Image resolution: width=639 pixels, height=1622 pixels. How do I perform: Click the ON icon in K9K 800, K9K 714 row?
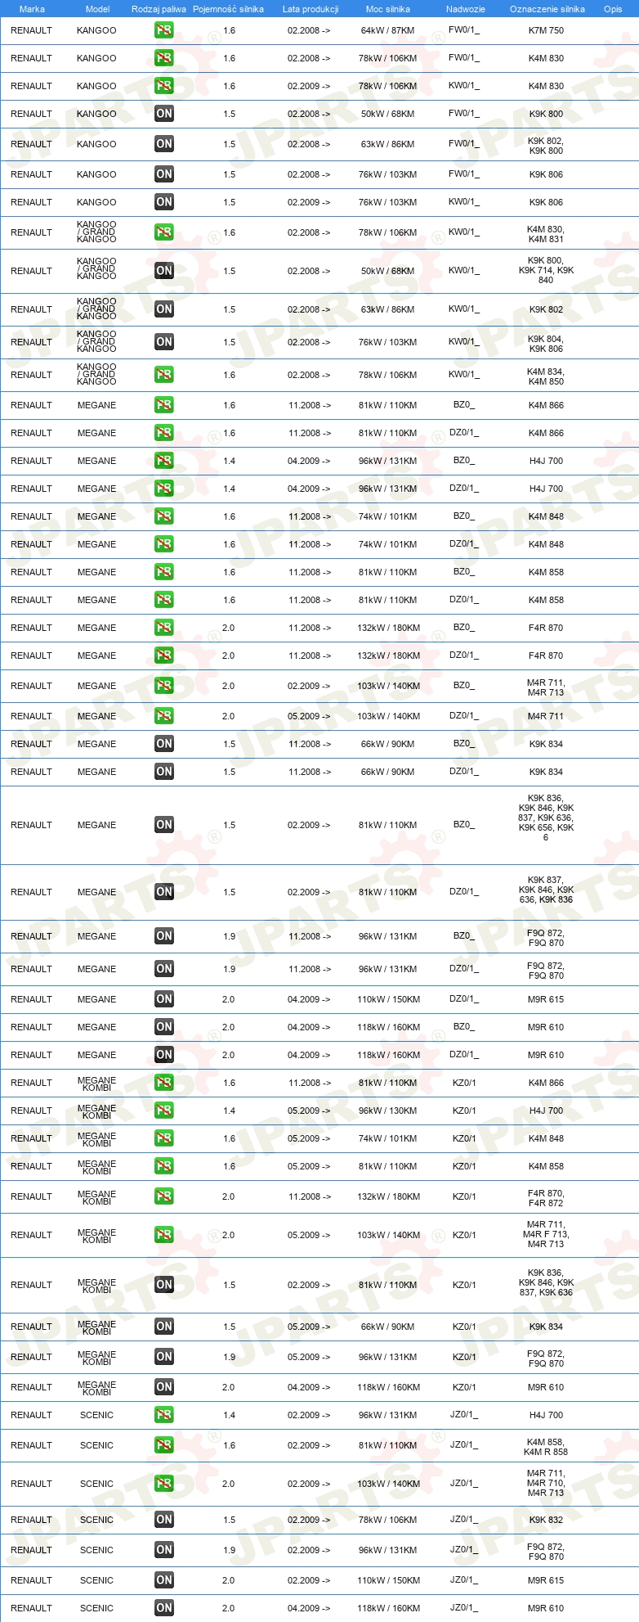[164, 271]
